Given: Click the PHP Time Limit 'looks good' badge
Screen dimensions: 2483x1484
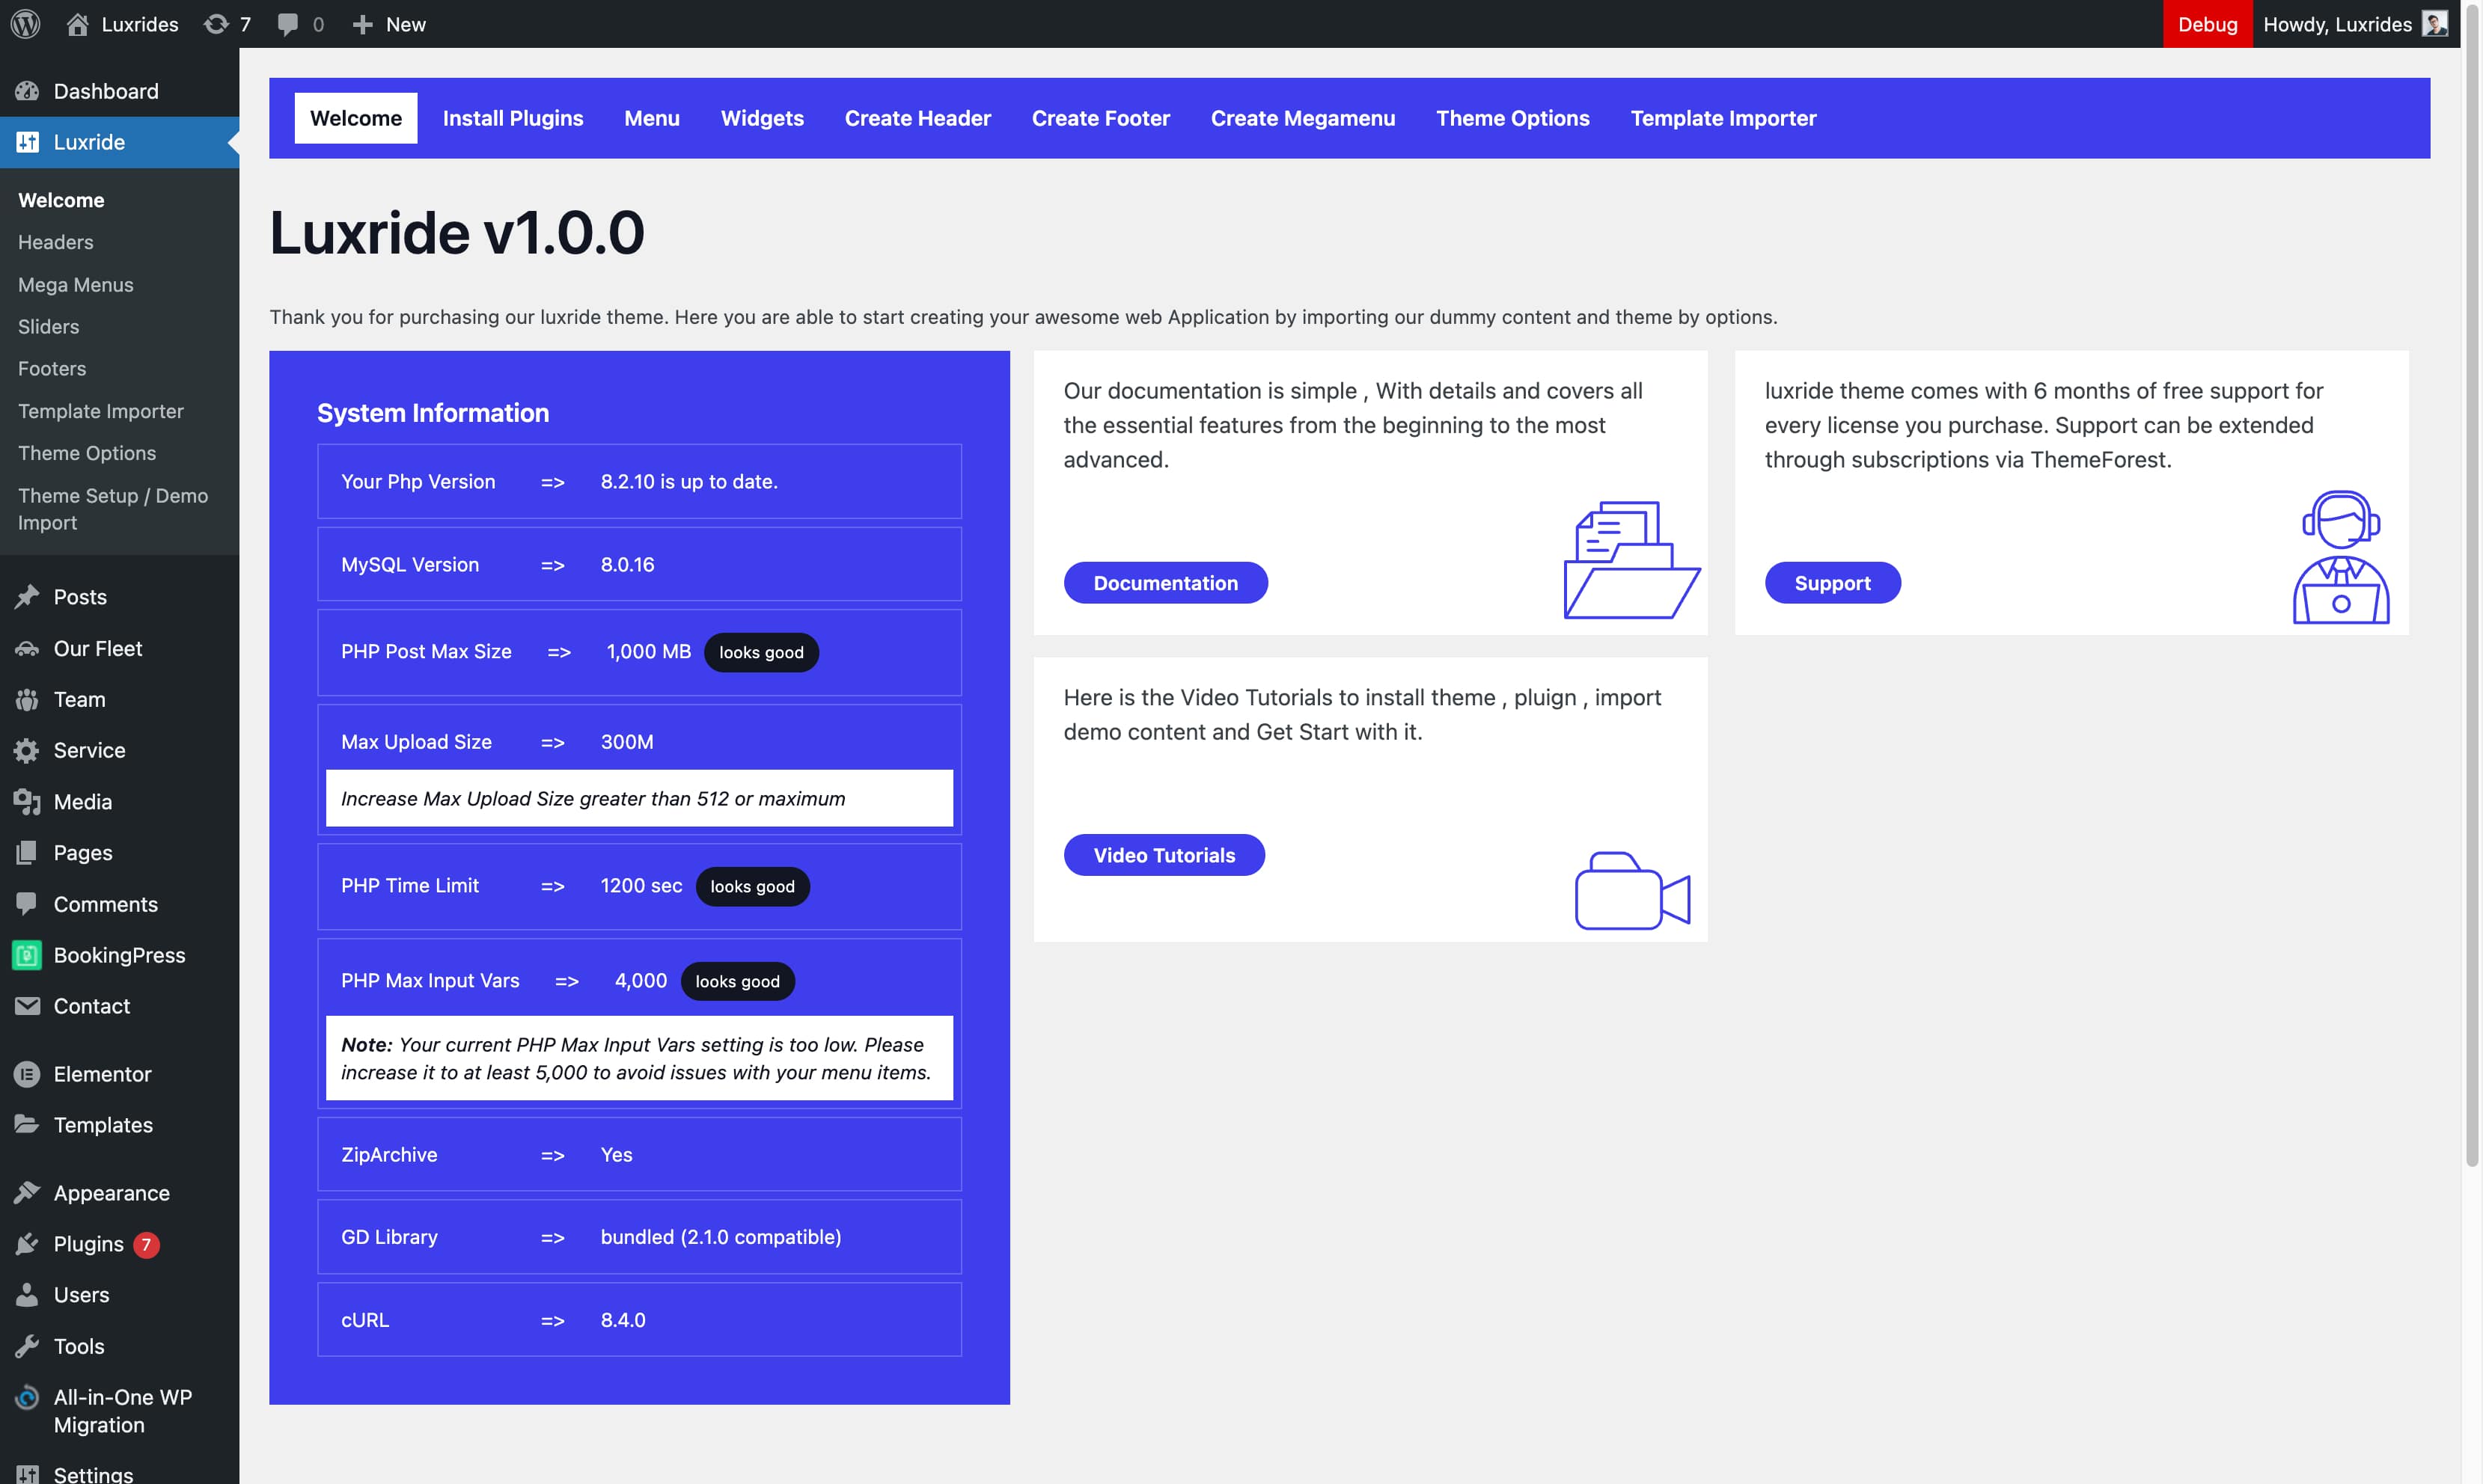Looking at the screenshot, I should pyautogui.click(x=752, y=886).
